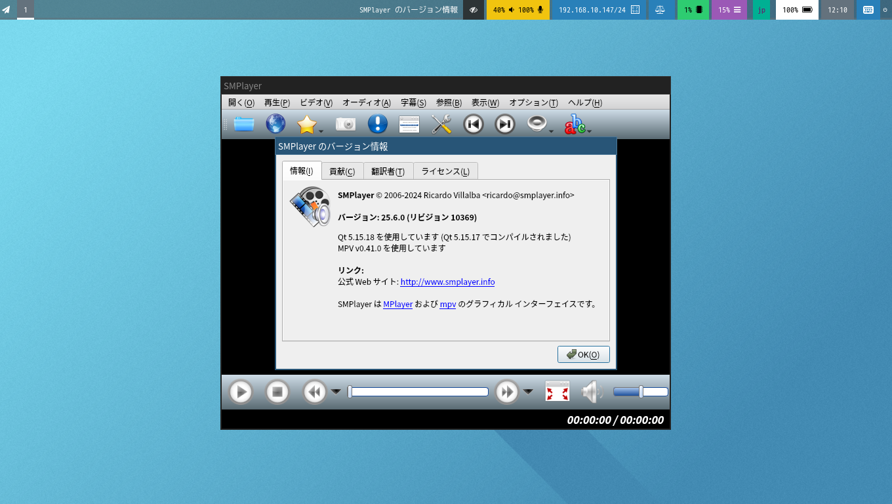Image resolution: width=892 pixels, height=504 pixels.
Task: Visit the http://www.smplayer.info link
Action: tap(447, 282)
